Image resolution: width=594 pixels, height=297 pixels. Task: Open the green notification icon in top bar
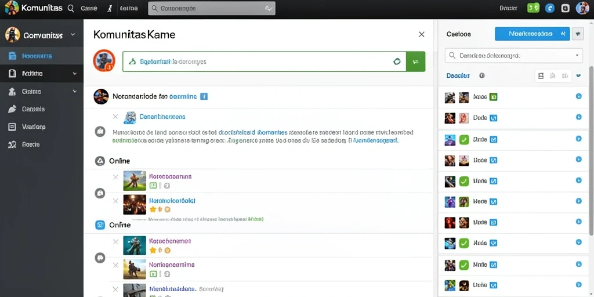(x=534, y=8)
